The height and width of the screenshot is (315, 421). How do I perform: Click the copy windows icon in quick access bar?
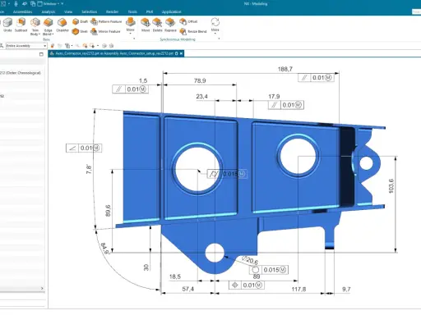click(33, 4)
